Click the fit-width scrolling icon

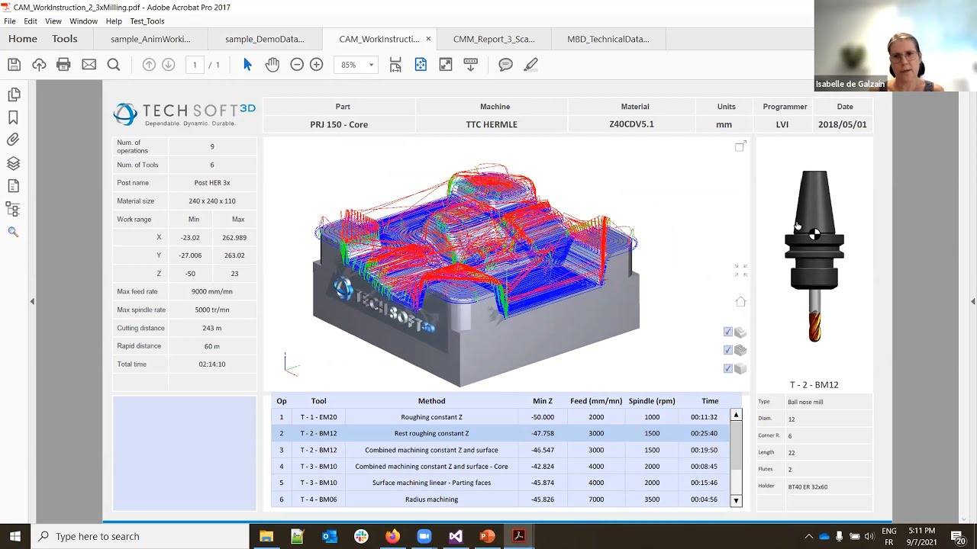coord(395,65)
